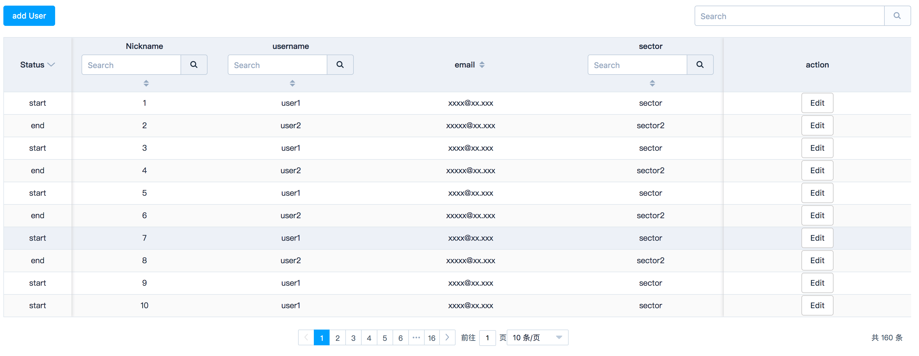This screenshot has width=919, height=356.
Task: Toggle sort order under the Nickname column
Action: [x=146, y=83]
